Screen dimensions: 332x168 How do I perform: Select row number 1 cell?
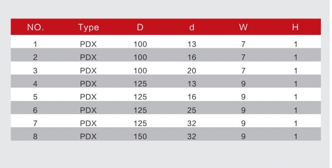pyautogui.click(x=35, y=44)
